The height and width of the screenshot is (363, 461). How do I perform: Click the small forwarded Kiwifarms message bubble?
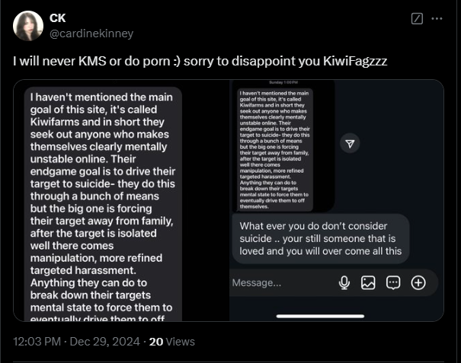275,150
